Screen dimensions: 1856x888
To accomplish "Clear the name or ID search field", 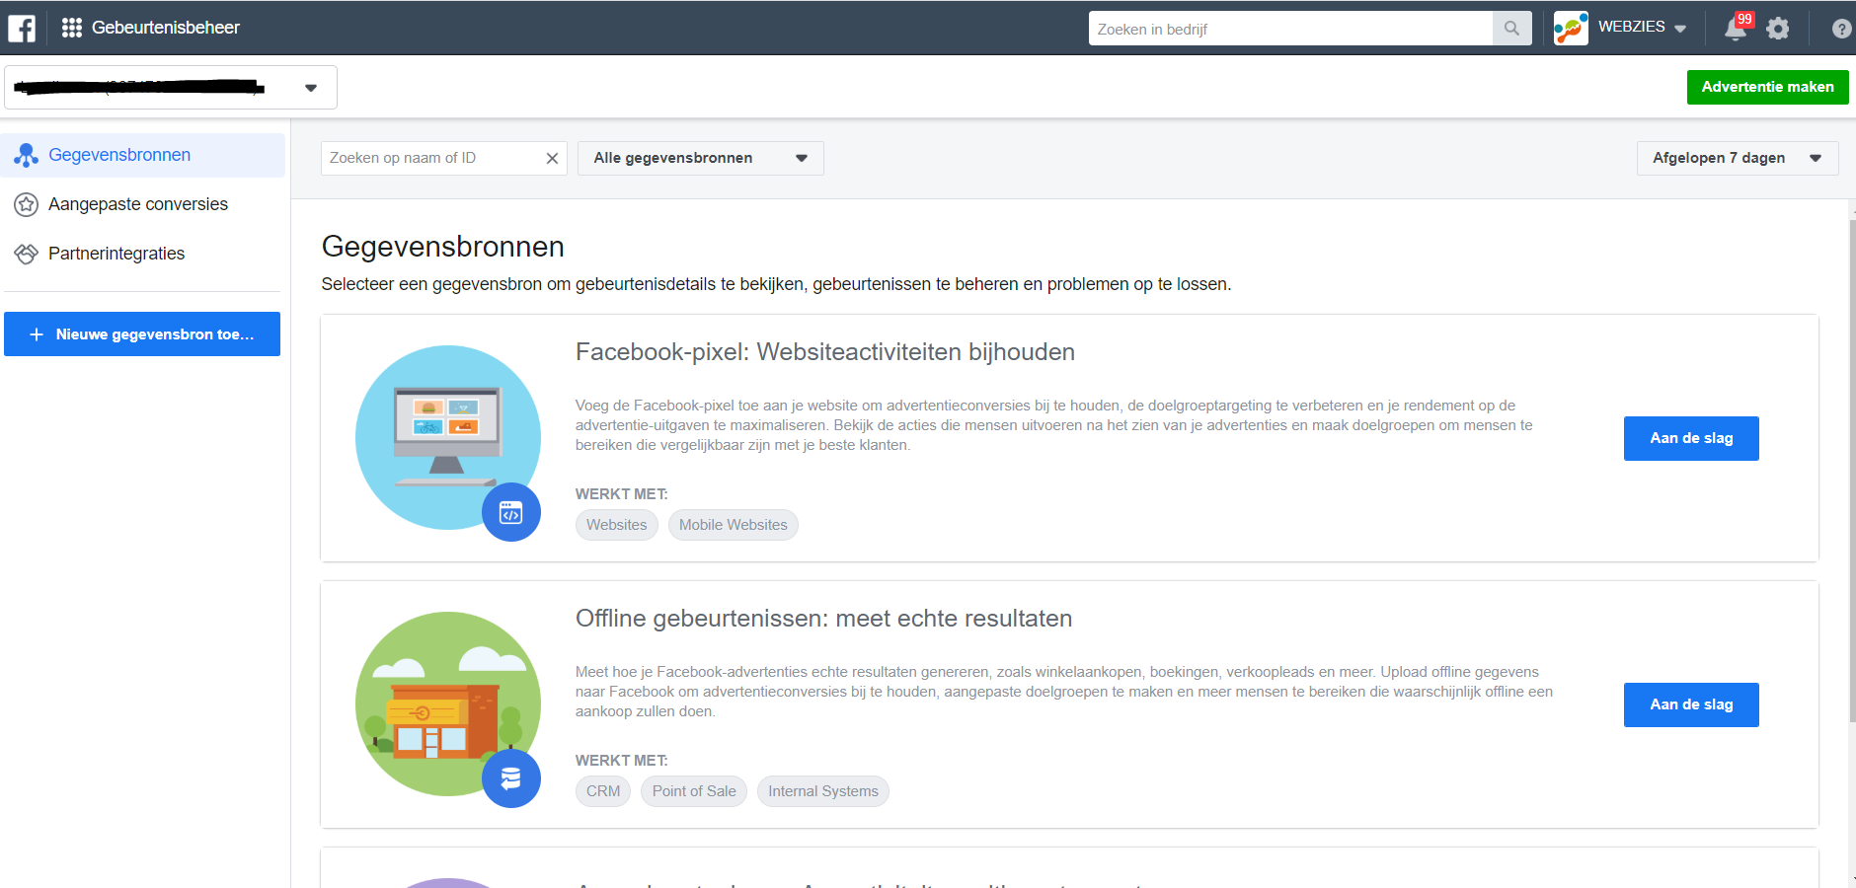I will tap(552, 158).
